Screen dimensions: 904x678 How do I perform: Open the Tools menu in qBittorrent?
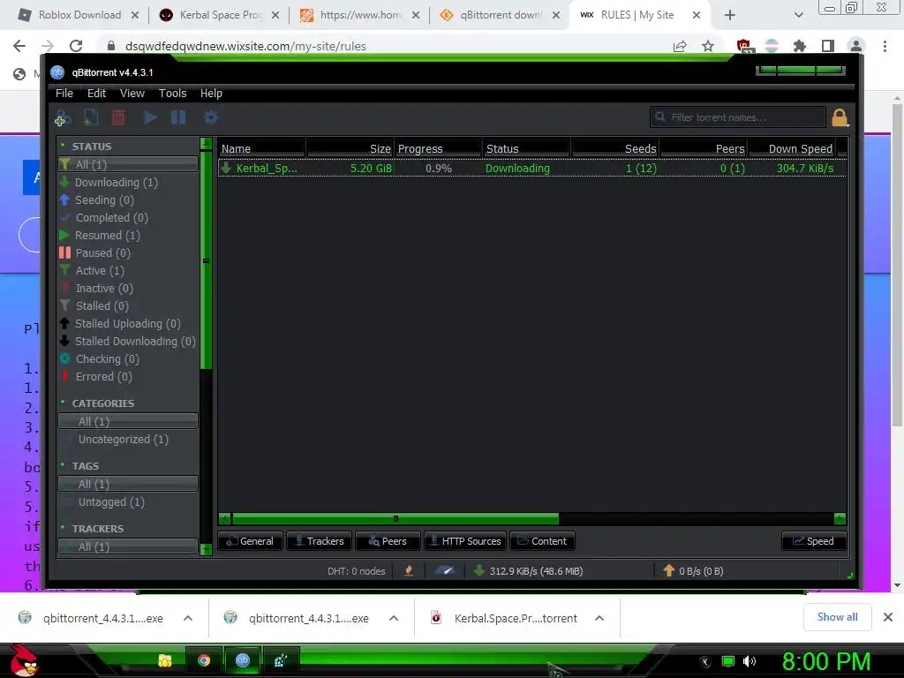pos(172,94)
